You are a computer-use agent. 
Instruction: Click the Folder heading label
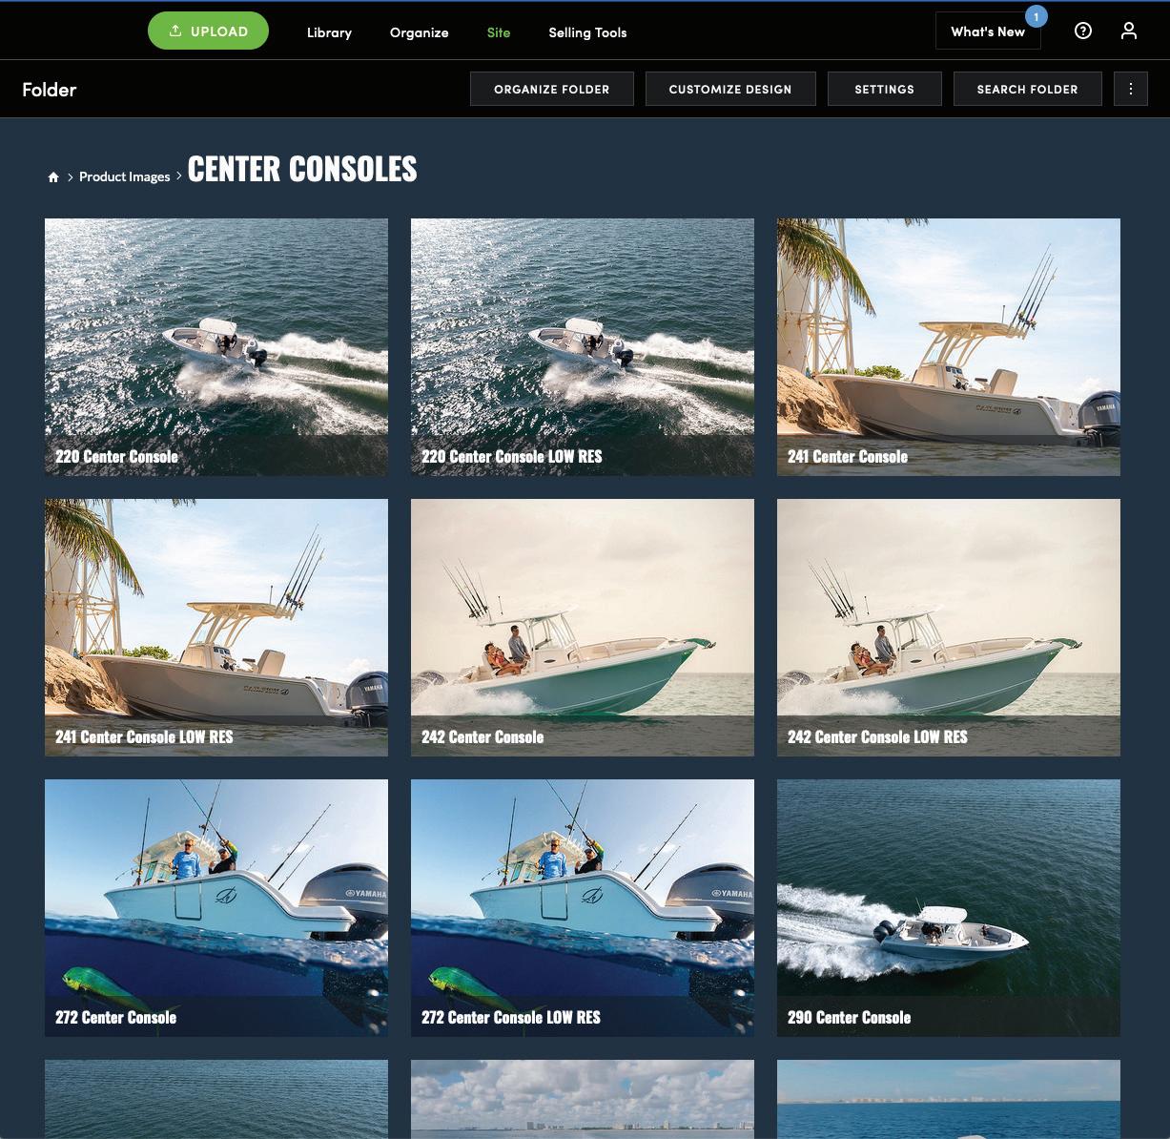[x=50, y=90]
